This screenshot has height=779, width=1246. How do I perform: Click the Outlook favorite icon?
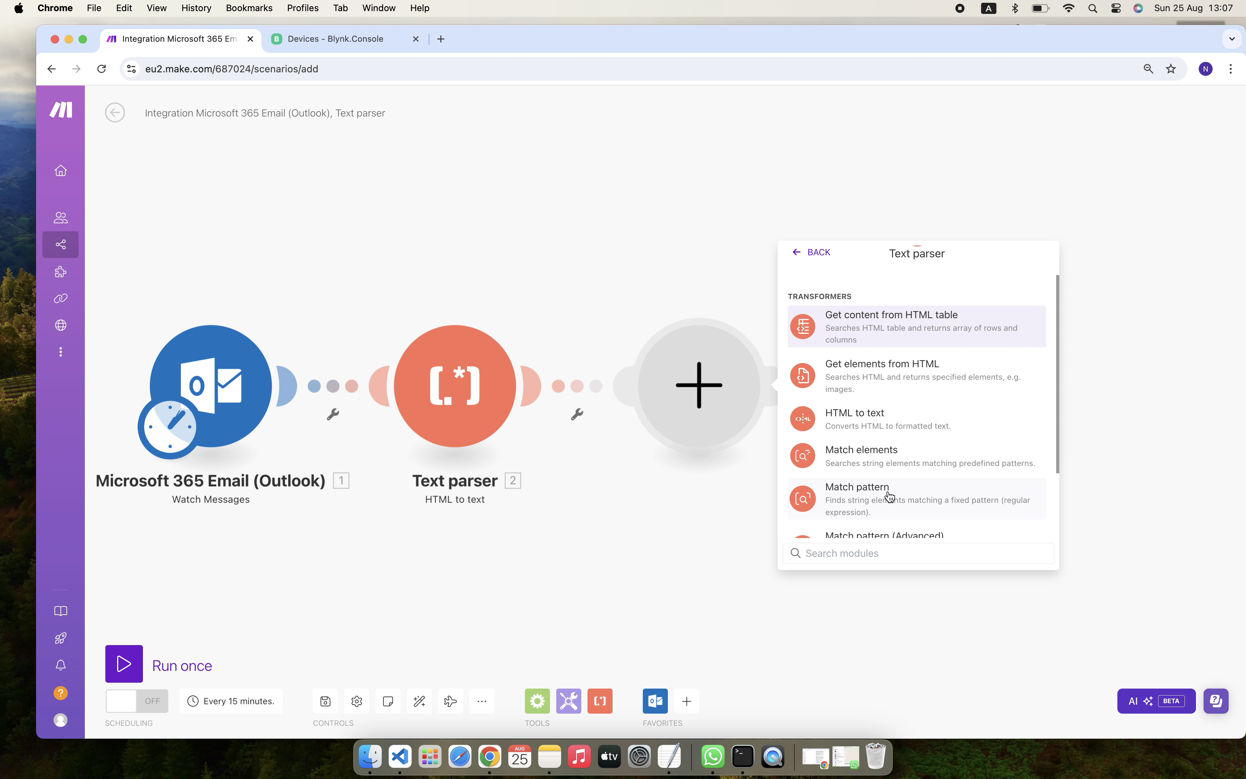655,701
